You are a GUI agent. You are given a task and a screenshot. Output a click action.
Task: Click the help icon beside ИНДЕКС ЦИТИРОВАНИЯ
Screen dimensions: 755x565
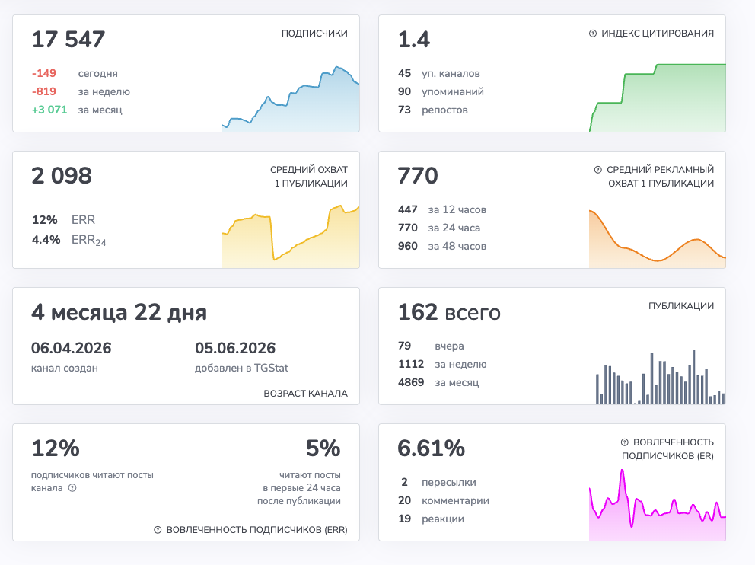coord(593,34)
